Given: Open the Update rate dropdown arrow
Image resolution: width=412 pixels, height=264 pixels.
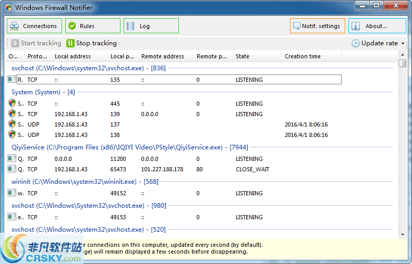Looking at the screenshot, I should (x=403, y=44).
